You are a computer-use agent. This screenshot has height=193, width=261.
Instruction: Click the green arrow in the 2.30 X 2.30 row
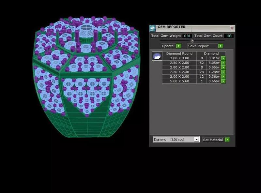pyautogui.click(x=223, y=72)
